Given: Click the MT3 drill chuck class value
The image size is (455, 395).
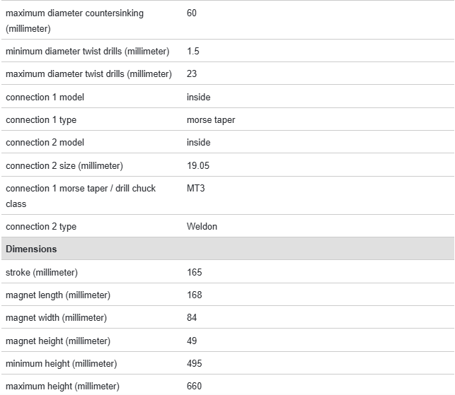Looking at the screenshot, I should (196, 189).
